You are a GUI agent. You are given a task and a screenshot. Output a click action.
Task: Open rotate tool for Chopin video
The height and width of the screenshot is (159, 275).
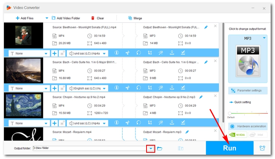click(139, 122)
